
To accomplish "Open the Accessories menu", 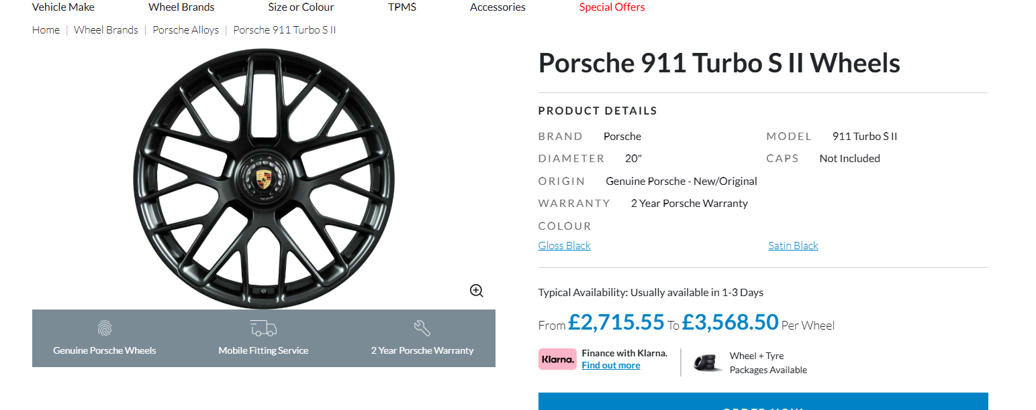I will pyautogui.click(x=498, y=7).
